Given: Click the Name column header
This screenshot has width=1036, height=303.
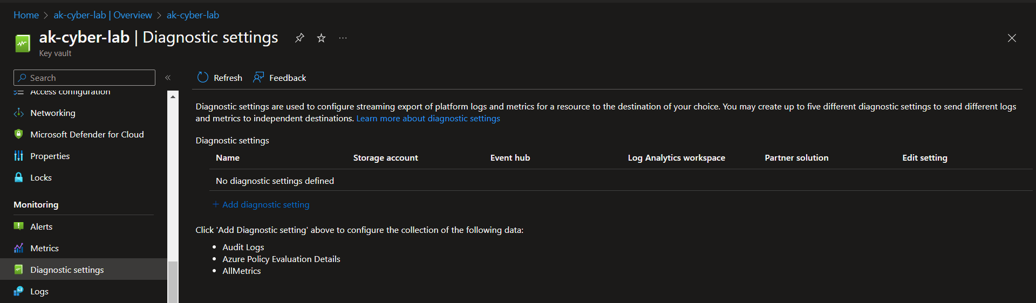Looking at the screenshot, I should pyautogui.click(x=228, y=157).
